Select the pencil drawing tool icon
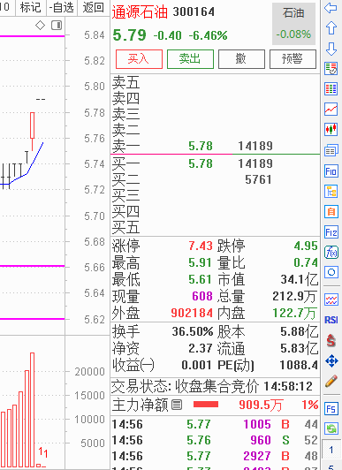Image resolution: width=342 pixels, height=470 pixels. tap(331, 382)
